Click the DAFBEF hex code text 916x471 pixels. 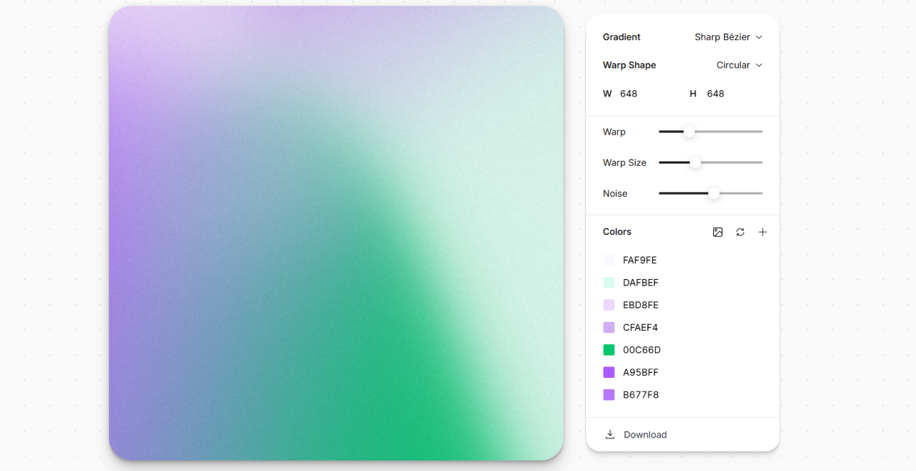click(640, 283)
